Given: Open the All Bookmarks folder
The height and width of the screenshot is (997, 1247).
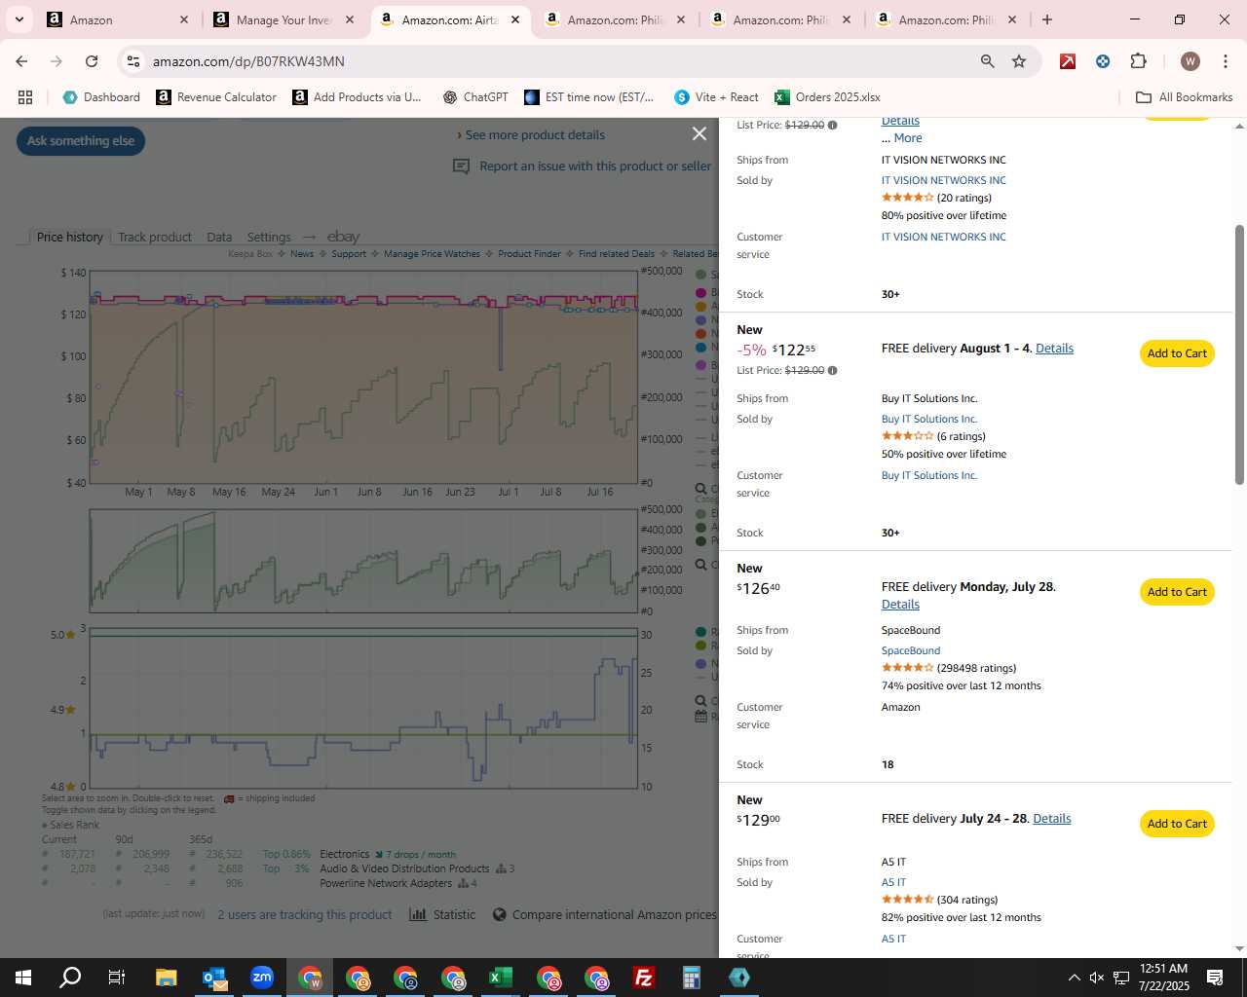Looking at the screenshot, I should click(x=1185, y=97).
